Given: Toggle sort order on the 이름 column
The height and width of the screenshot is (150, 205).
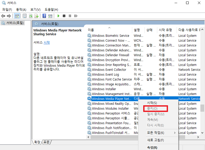Looking at the screenshot, I should click(91, 30).
